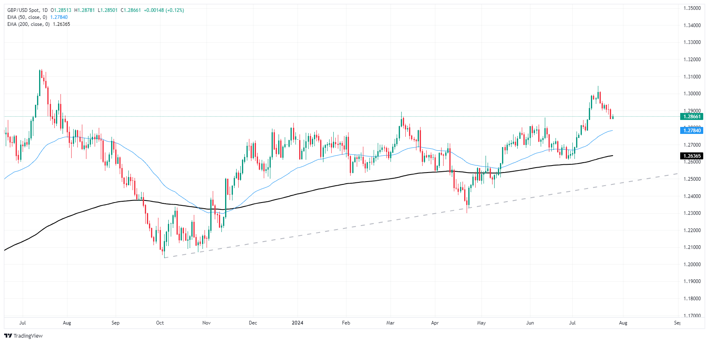This screenshot has height=343, width=709.
Task: Click the green 1.28661 current price tag
Action: (692, 117)
